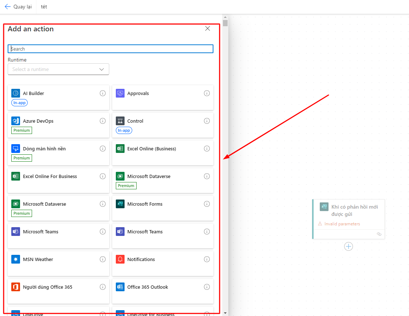Select the Office 365 Outlook icon
Screen dimensions: 409x316
[120, 287]
